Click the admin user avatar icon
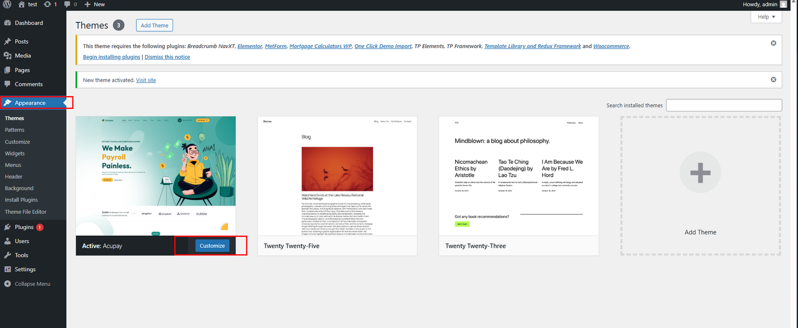This screenshot has width=798, height=328. [783, 4]
